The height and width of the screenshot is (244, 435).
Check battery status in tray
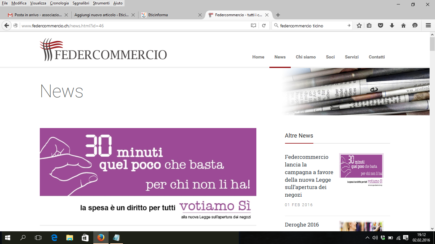tap(390, 238)
